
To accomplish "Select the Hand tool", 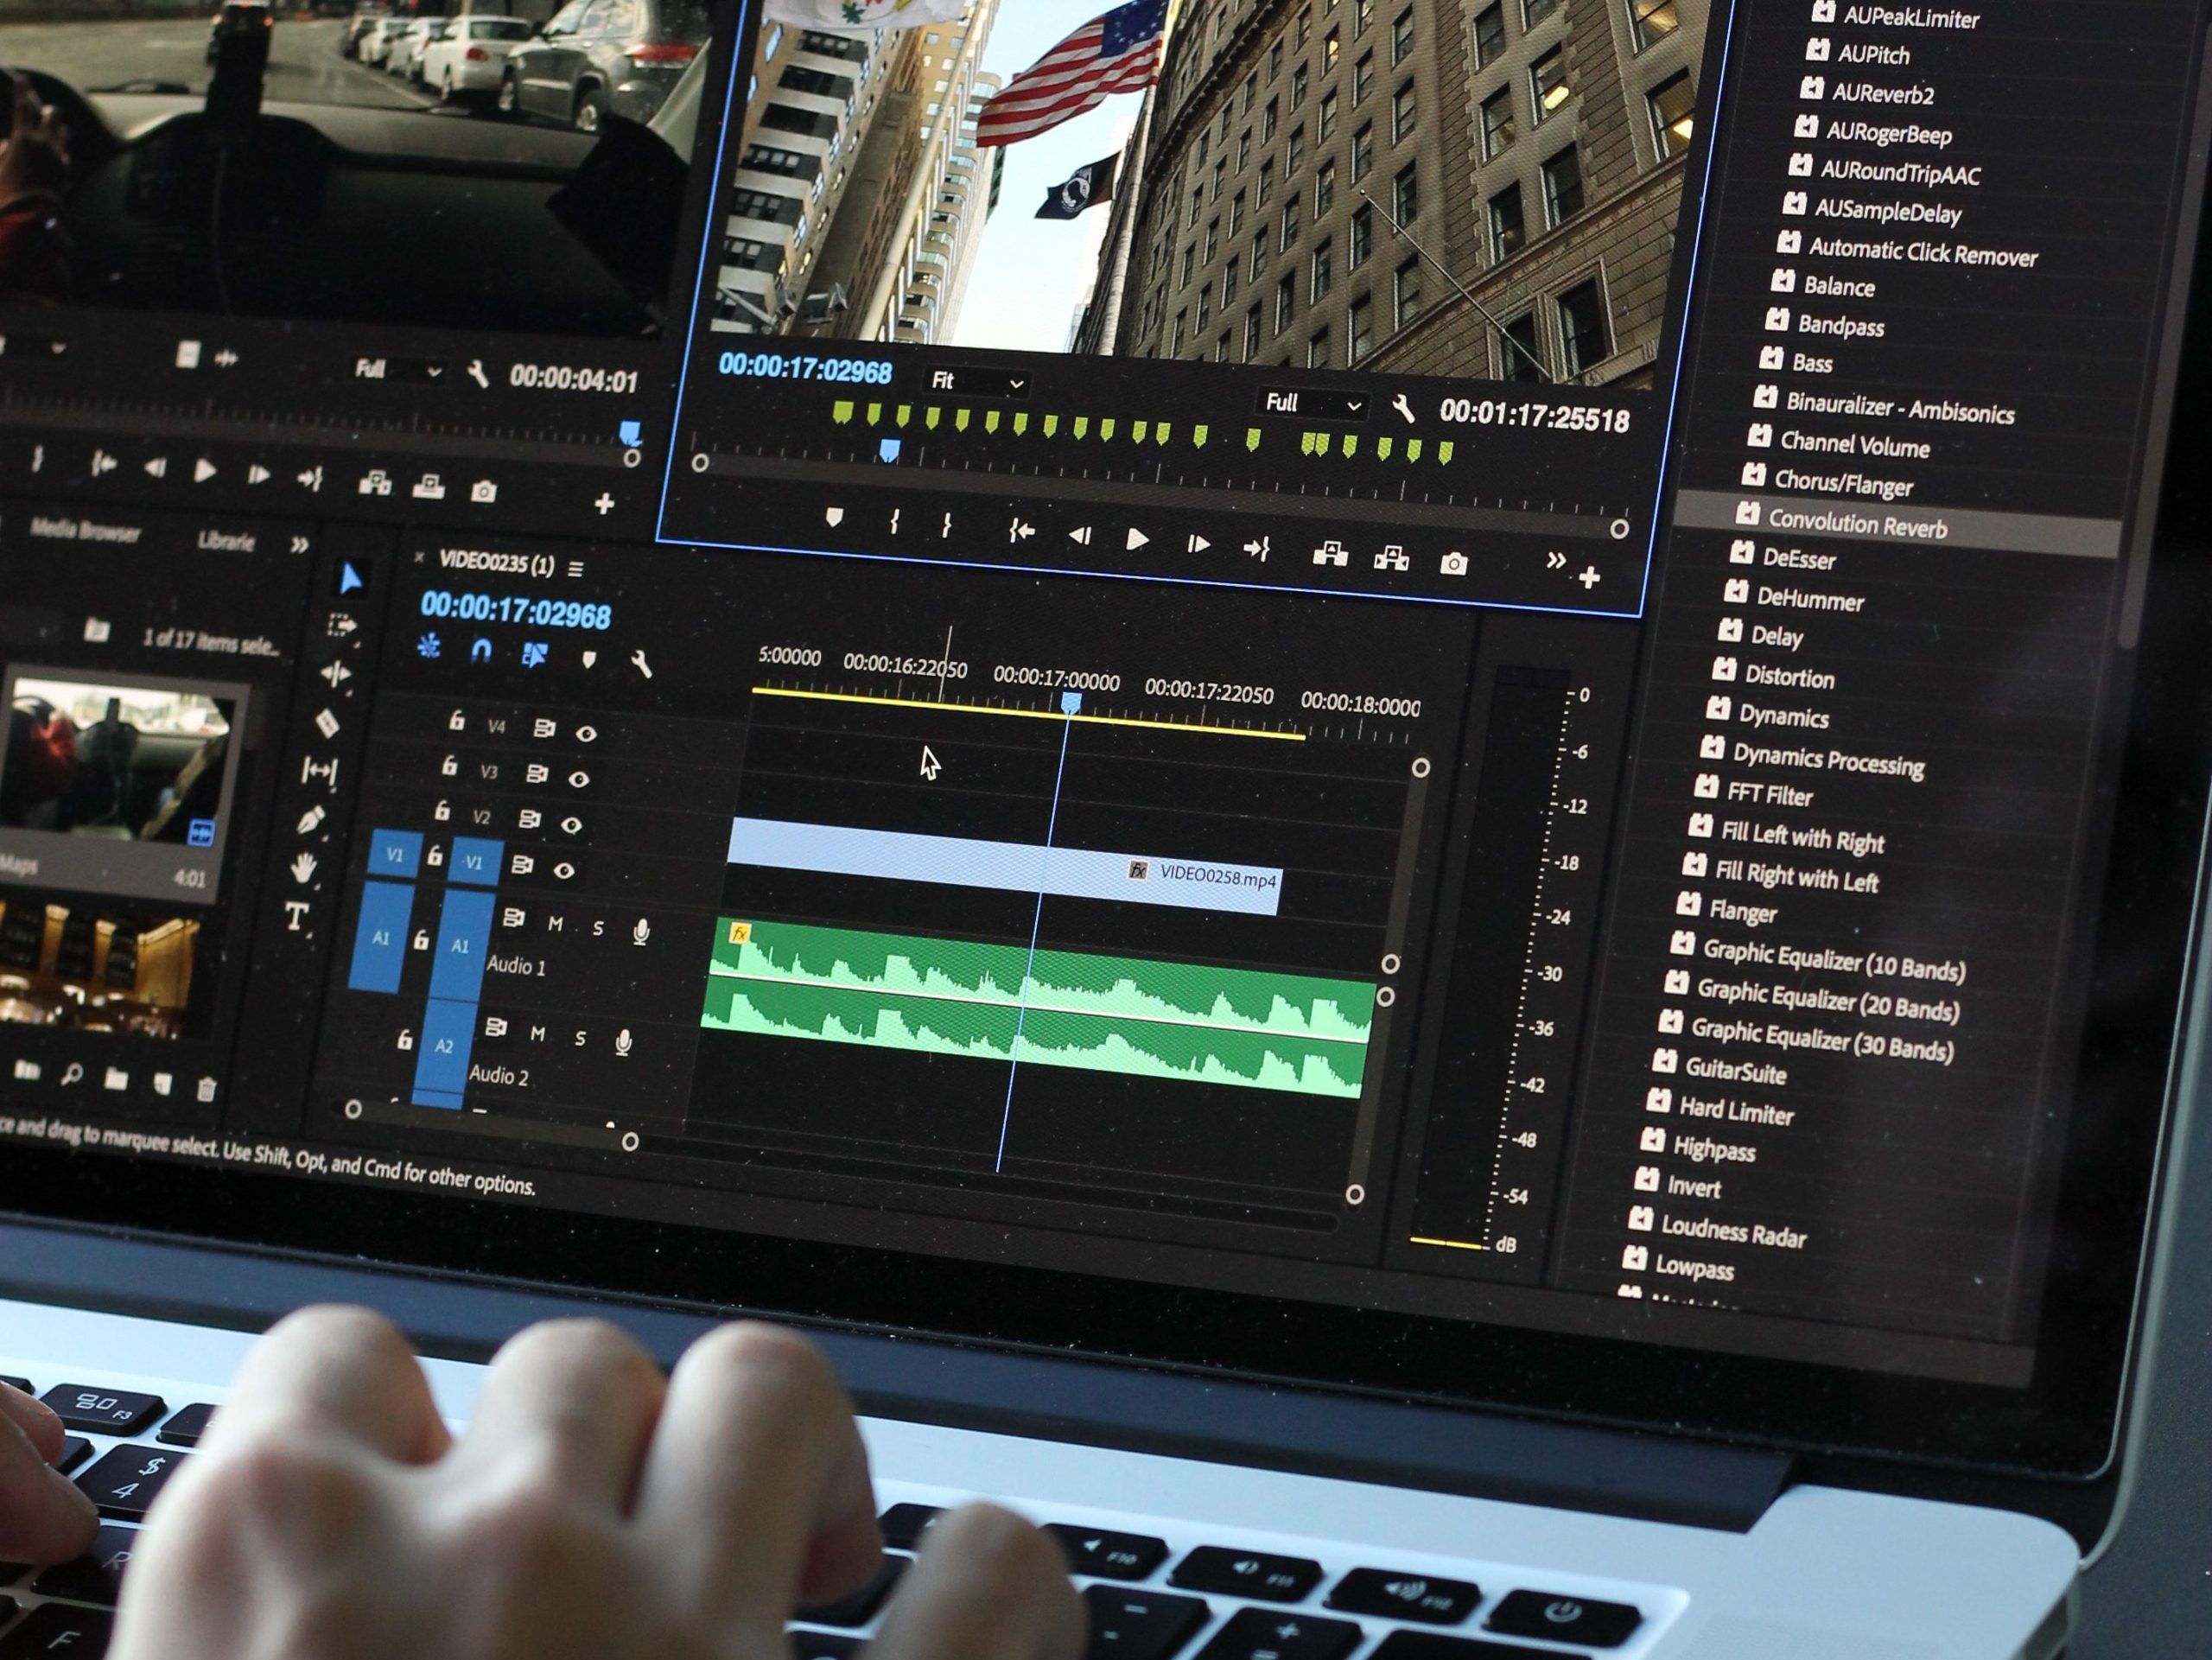I will coord(303,867).
